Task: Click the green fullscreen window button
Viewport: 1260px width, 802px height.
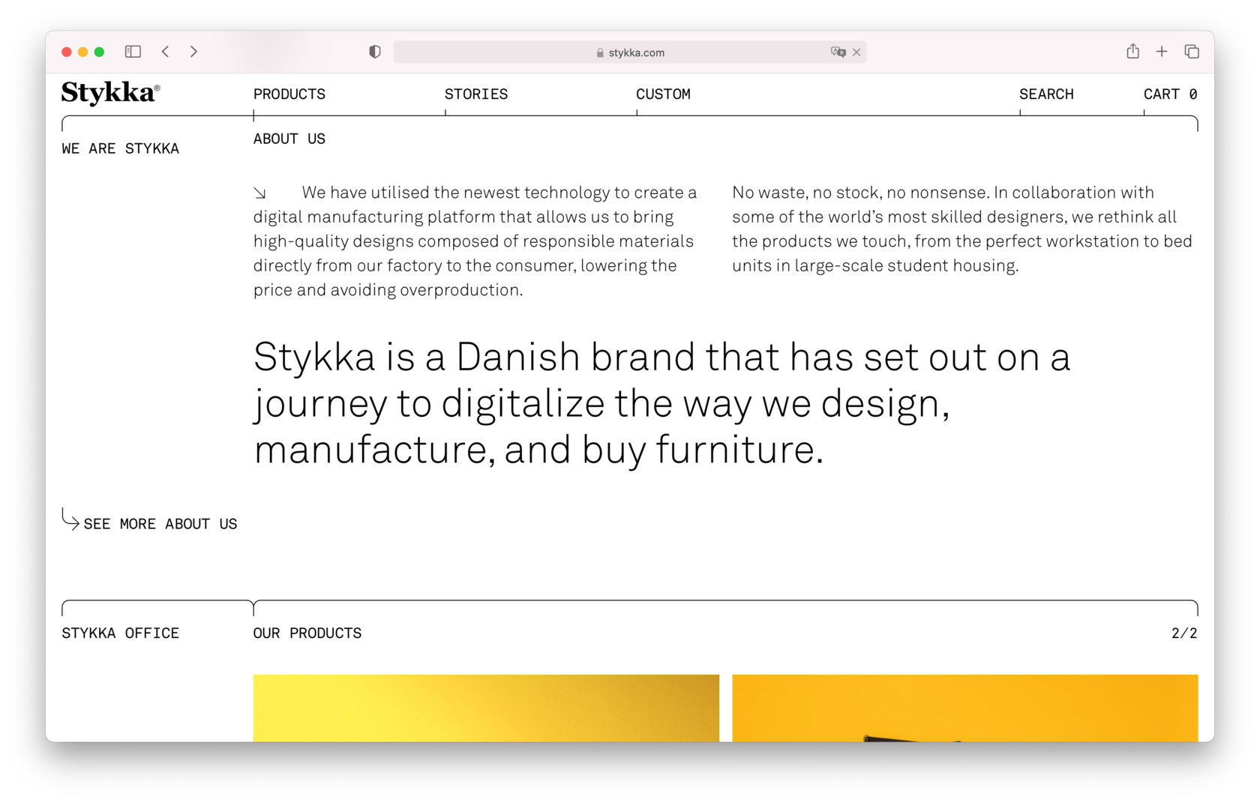Action: (x=99, y=52)
